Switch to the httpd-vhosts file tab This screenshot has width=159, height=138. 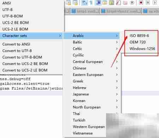(x=121, y=11)
